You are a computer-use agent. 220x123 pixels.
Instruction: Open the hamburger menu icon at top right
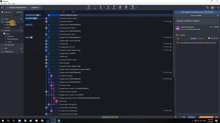218,8
